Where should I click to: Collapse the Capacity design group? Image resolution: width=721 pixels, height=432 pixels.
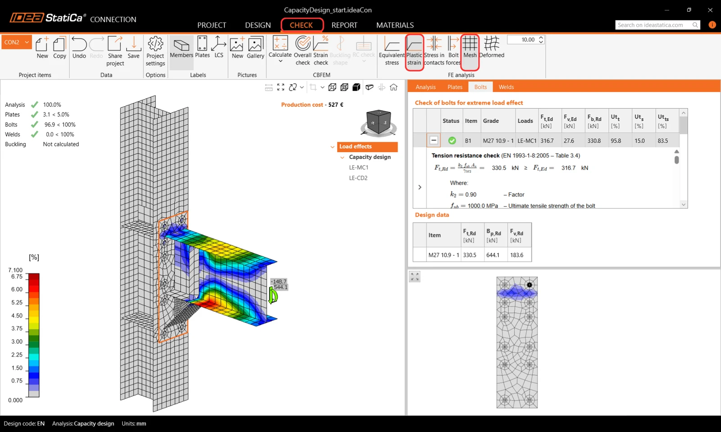coord(342,157)
